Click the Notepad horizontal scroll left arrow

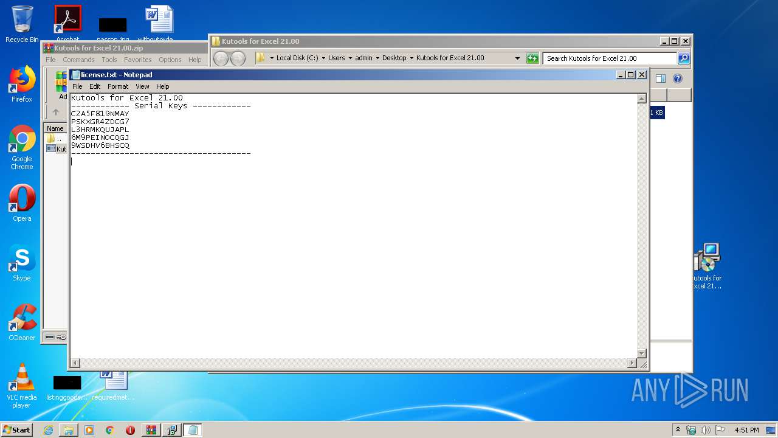pyautogui.click(x=75, y=363)
